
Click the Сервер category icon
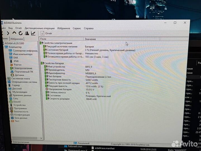(x=9, y=85)
